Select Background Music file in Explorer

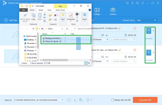click(66, 38)
